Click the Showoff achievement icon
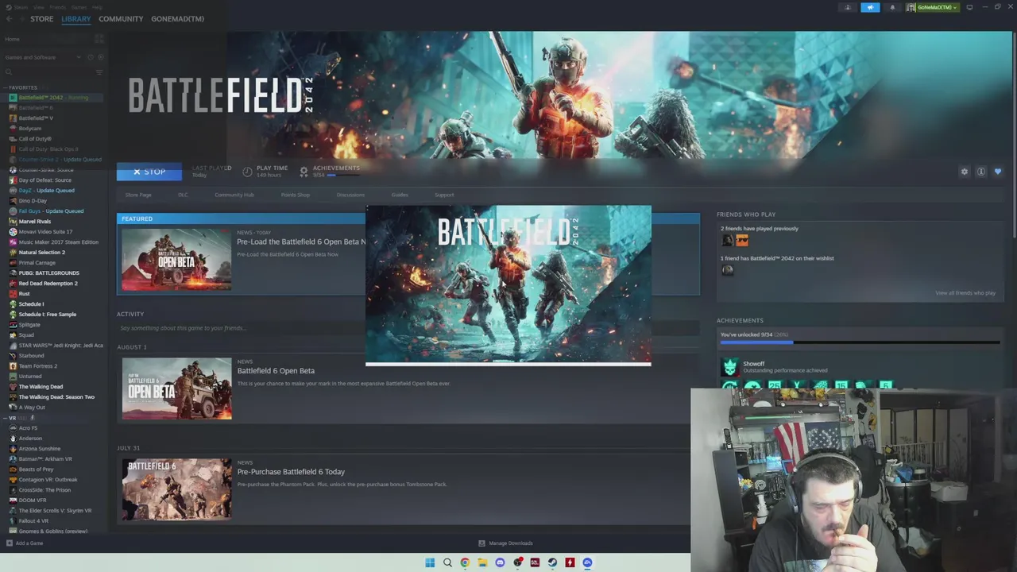 729,366
